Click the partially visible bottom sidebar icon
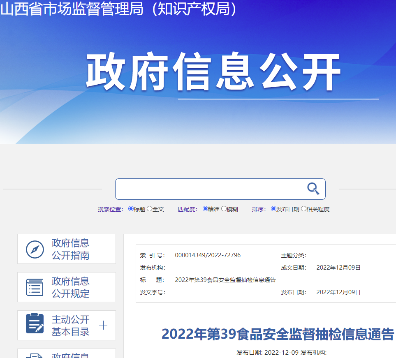Screen dimensions: 396x358 click(x=35, y=356)
